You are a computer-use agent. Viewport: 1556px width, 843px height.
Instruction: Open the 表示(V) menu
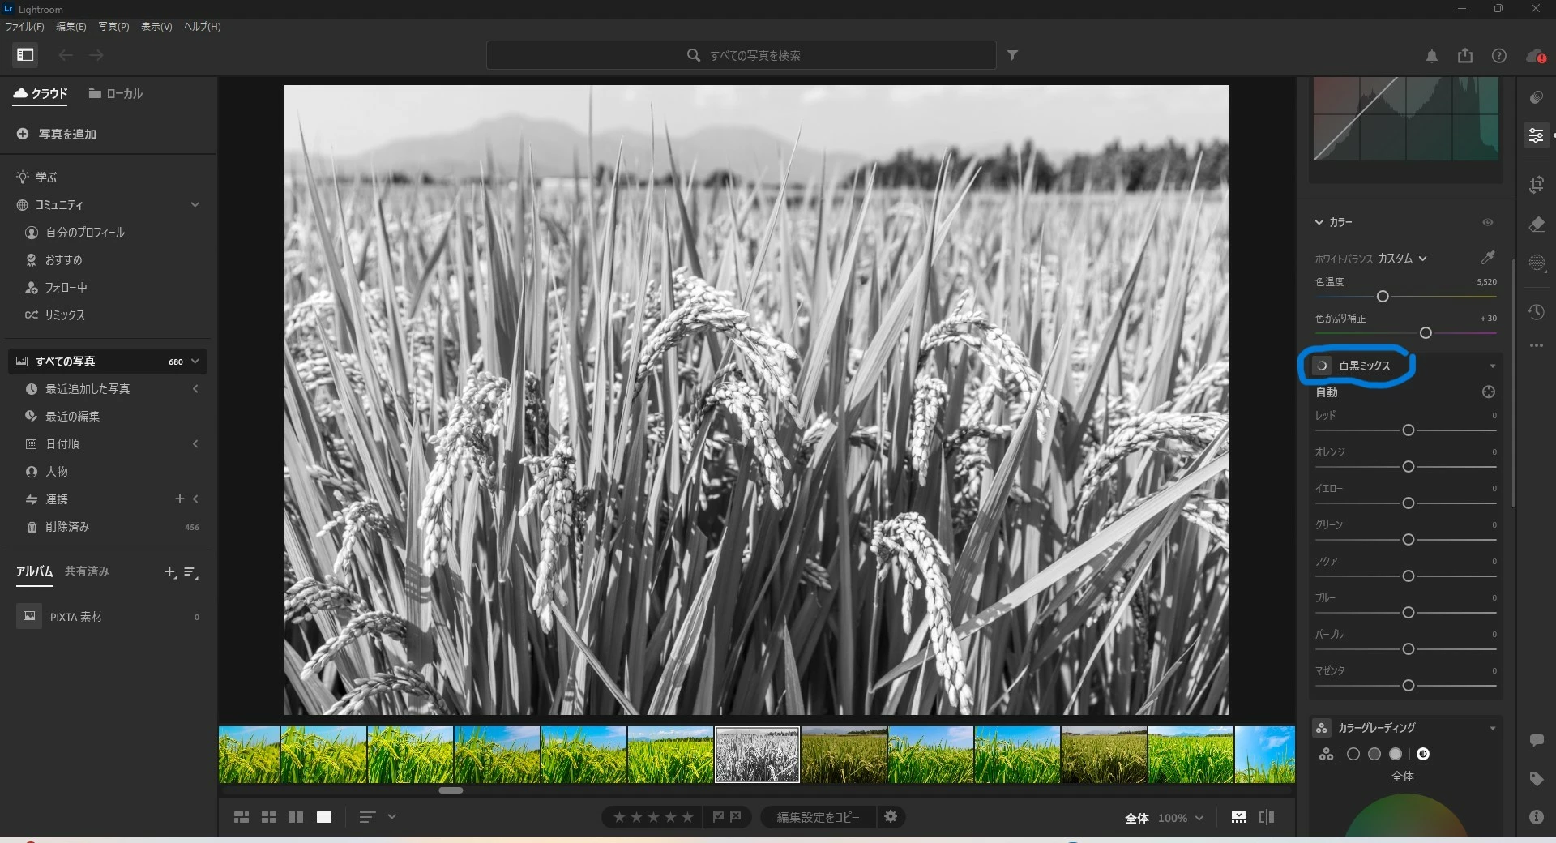click(156, 26)
